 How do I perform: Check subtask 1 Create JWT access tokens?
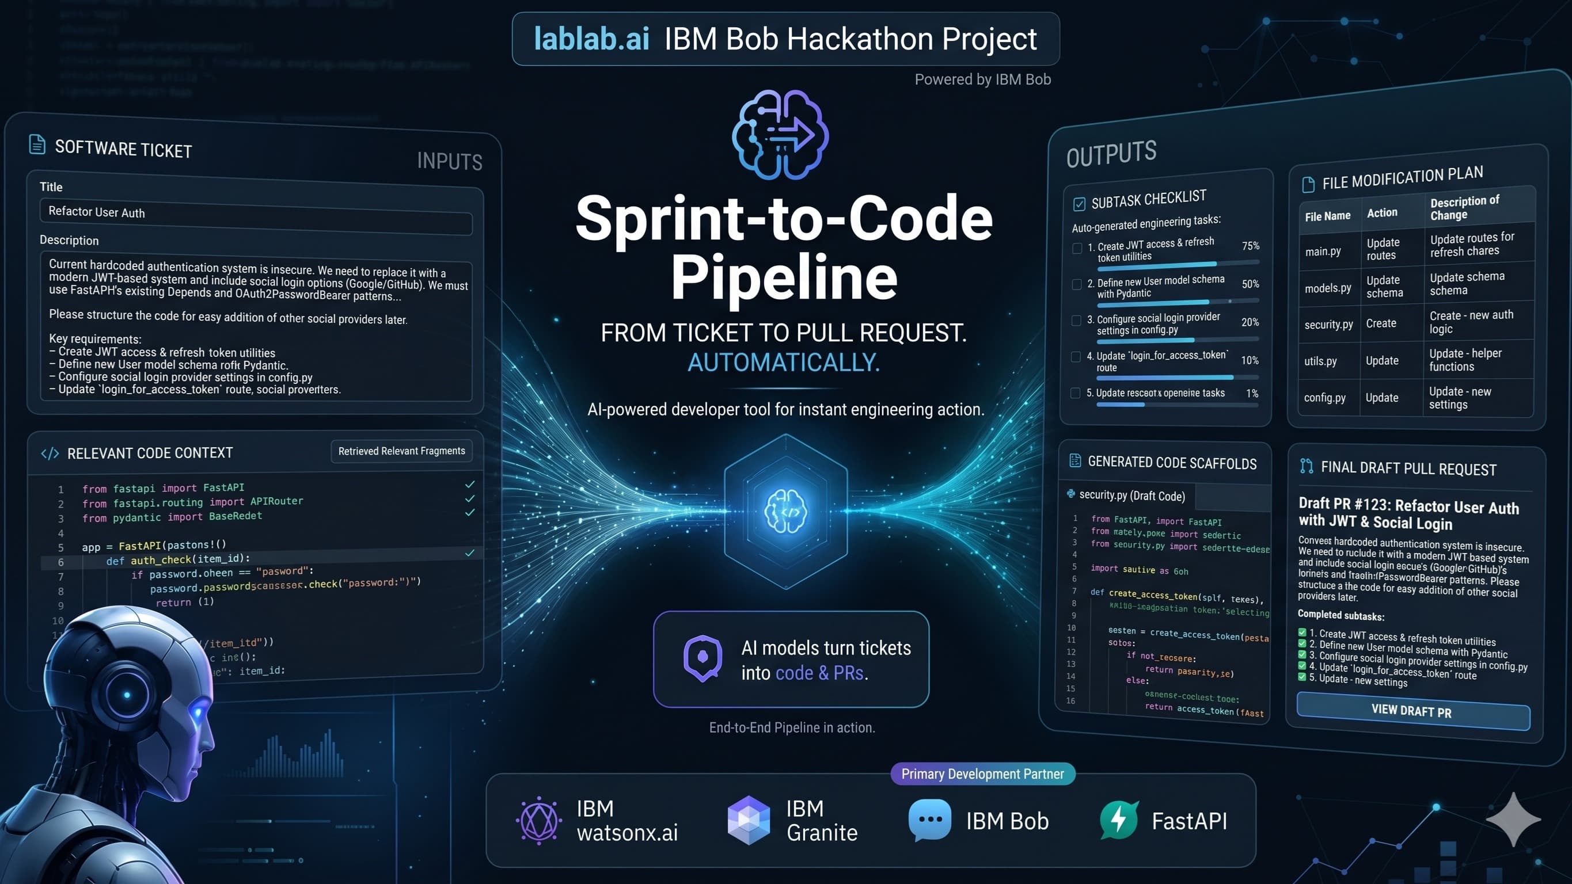pyautogui.click(x=1077, y=248)
